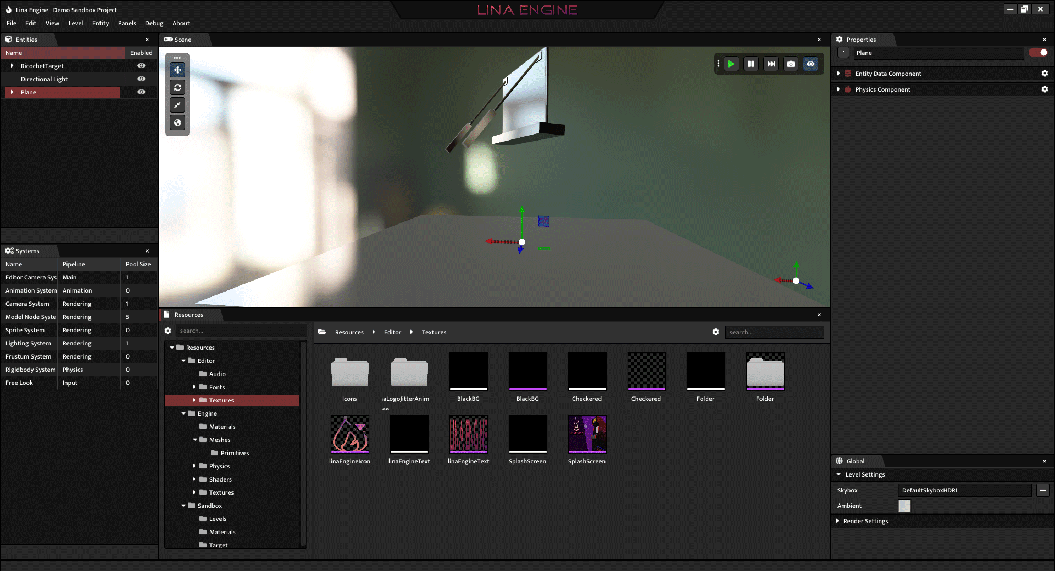Toggle the Plane enabled switch in Properties
Image resolution: width=1055 pixels, height=571 pixels.
(1038, 53)
